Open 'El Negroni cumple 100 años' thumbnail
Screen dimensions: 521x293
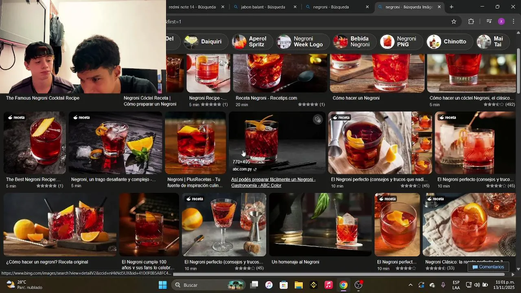pos(149,225)
